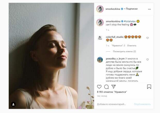The height and width of the screenshot is (113, 160).
Task: Click the "Опубликовать" post comment button
Action: (142, 104)
